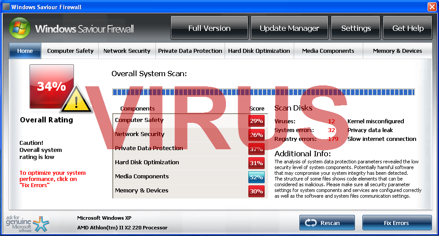Click the Windows logo orb icon
439x236 pixels.
coord(20,28)
